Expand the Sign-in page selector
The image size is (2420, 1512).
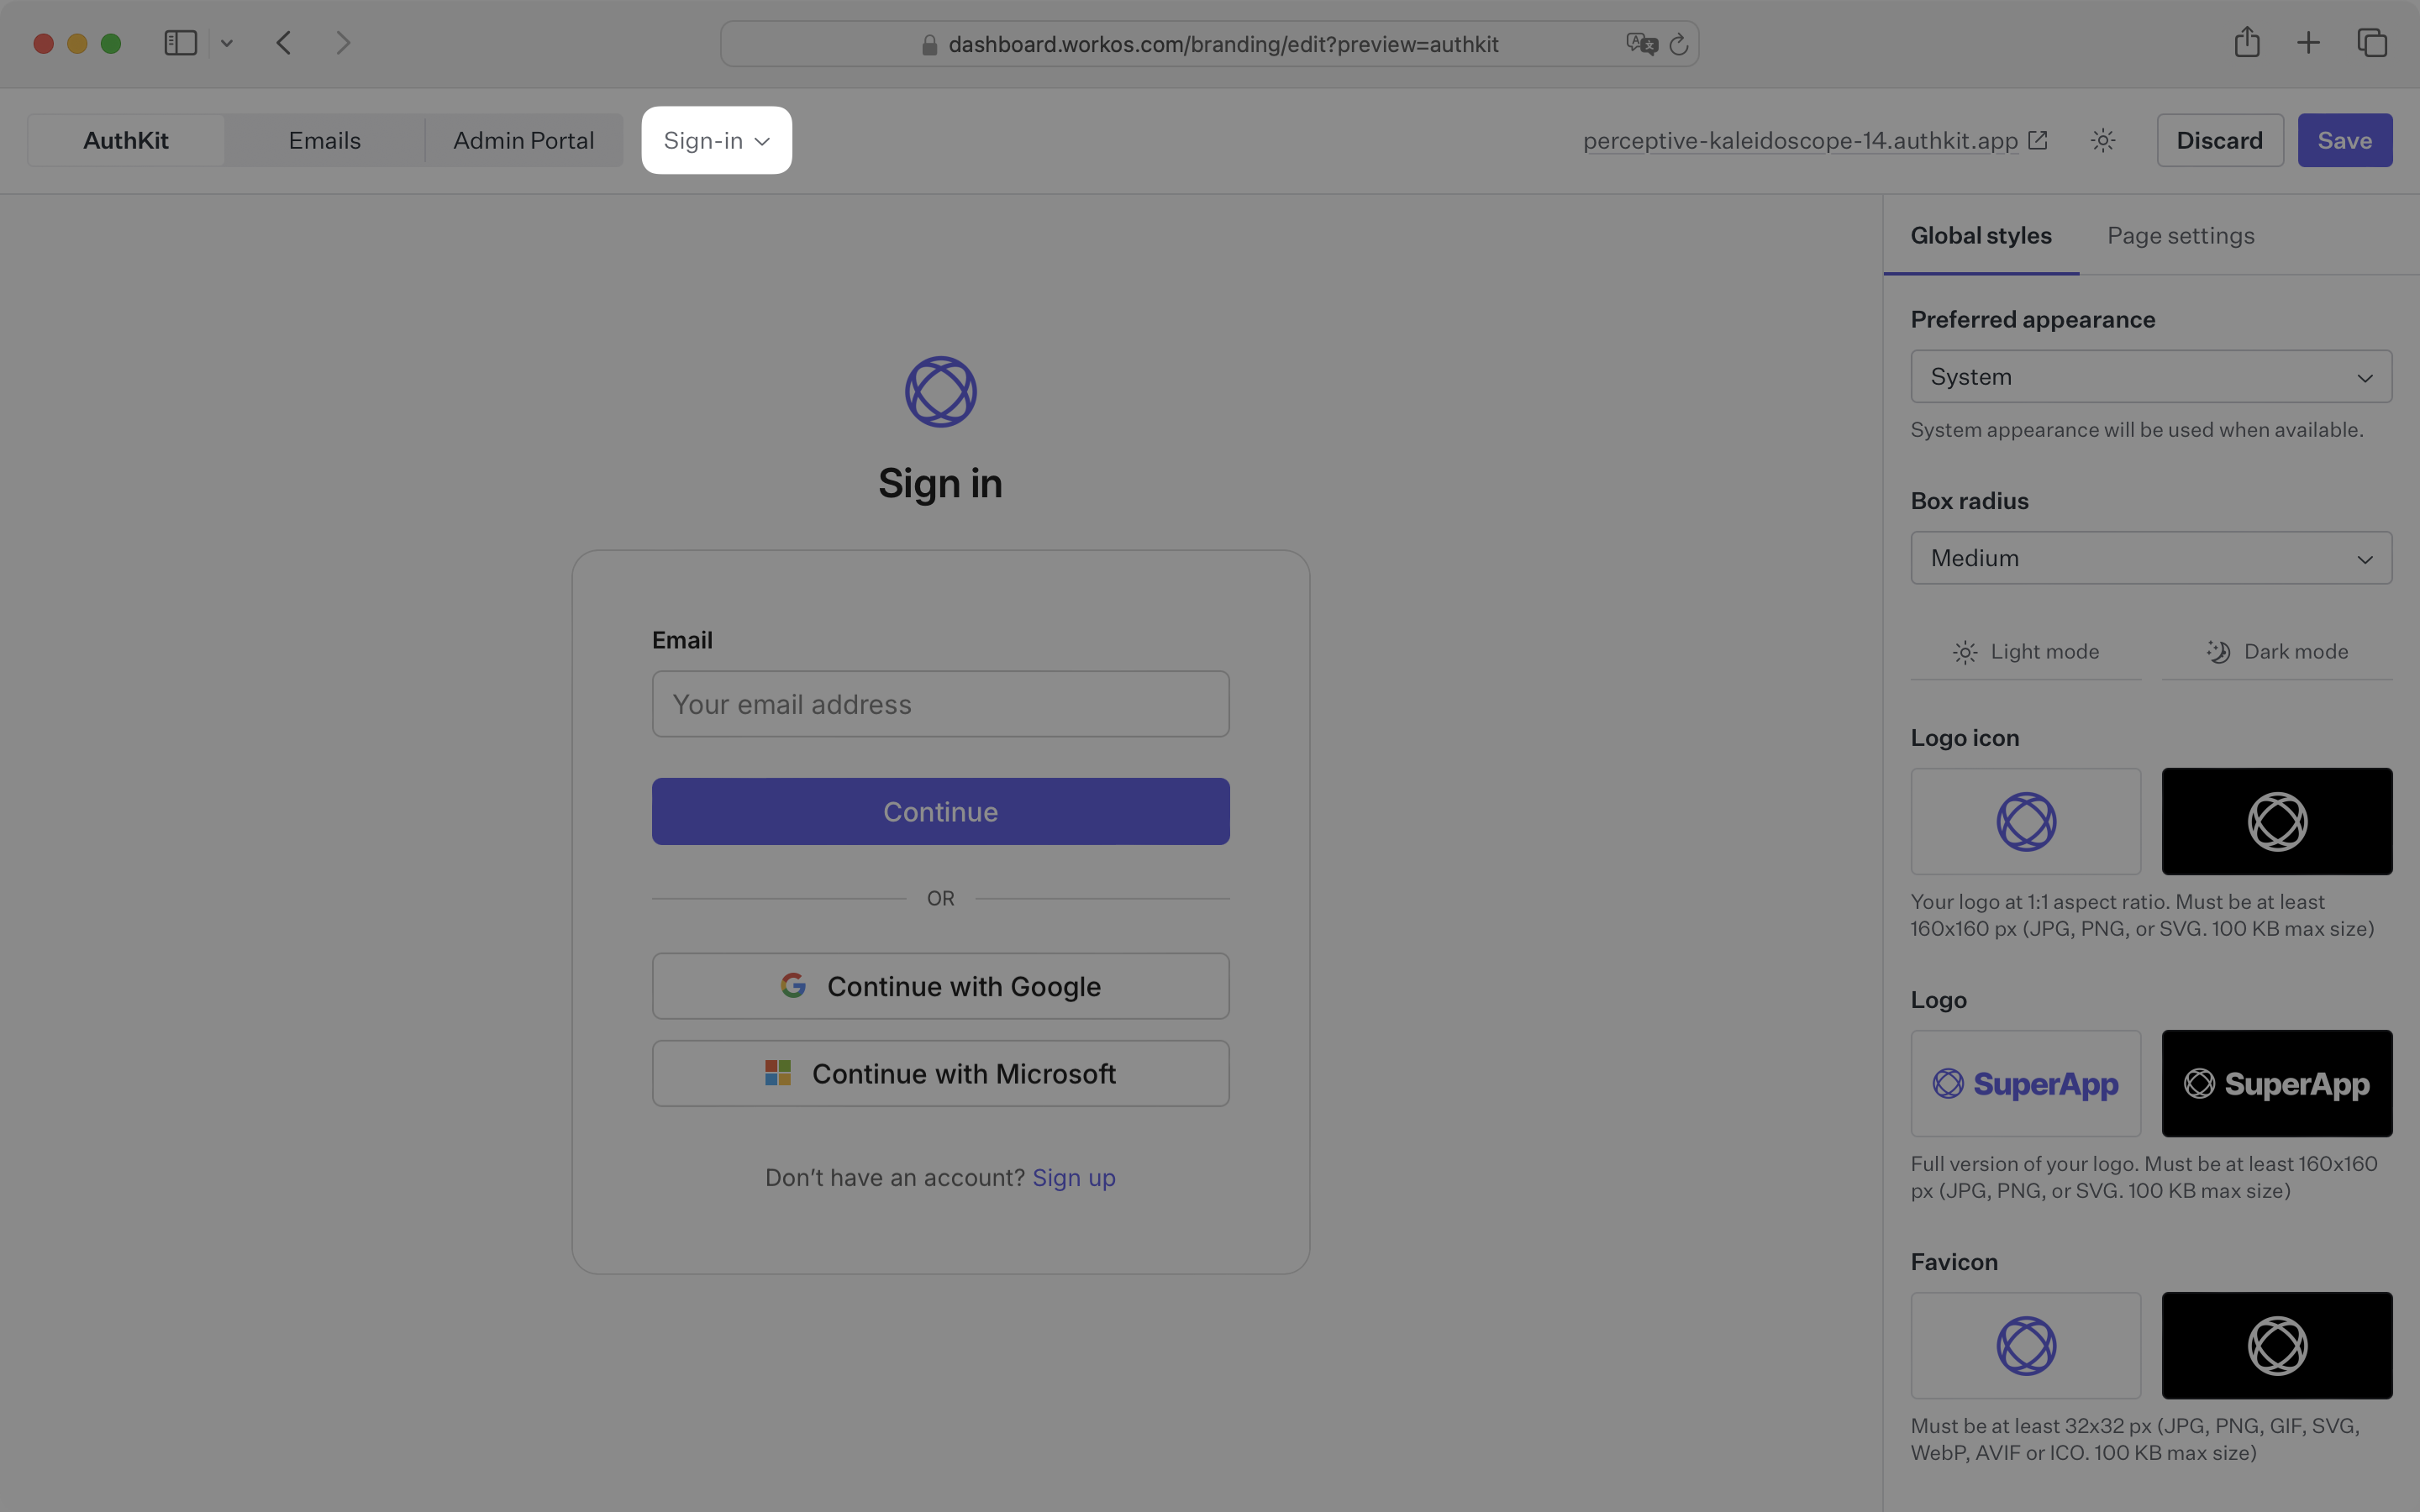tap(715, 140)
